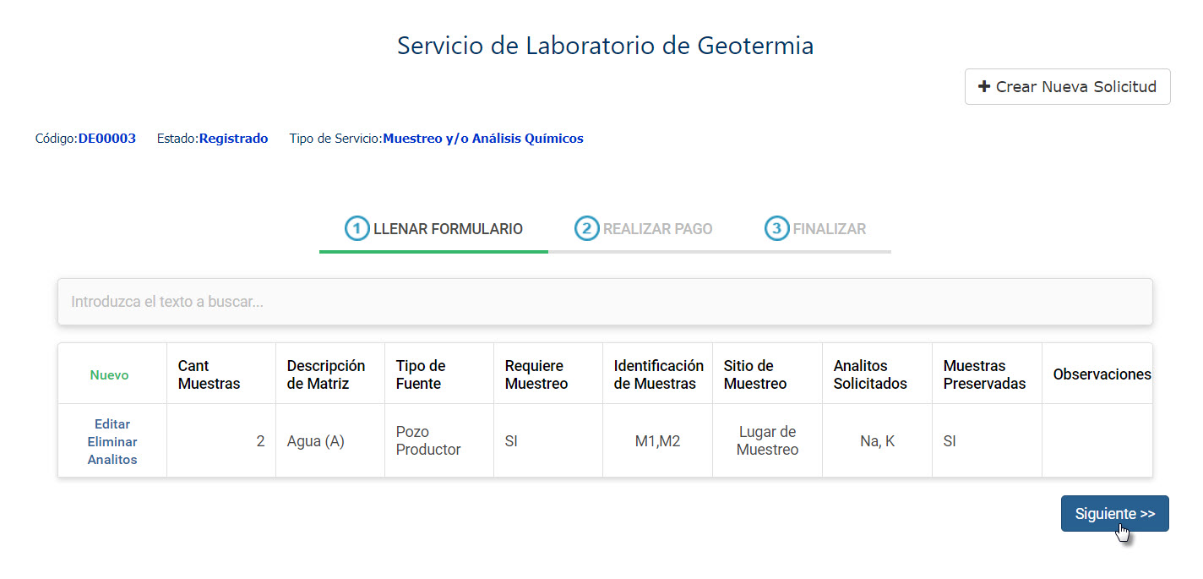Open the Llenar Formulario tab
Screen dimensions: 1203x579
pyautogui.click(x=433, y=229)
